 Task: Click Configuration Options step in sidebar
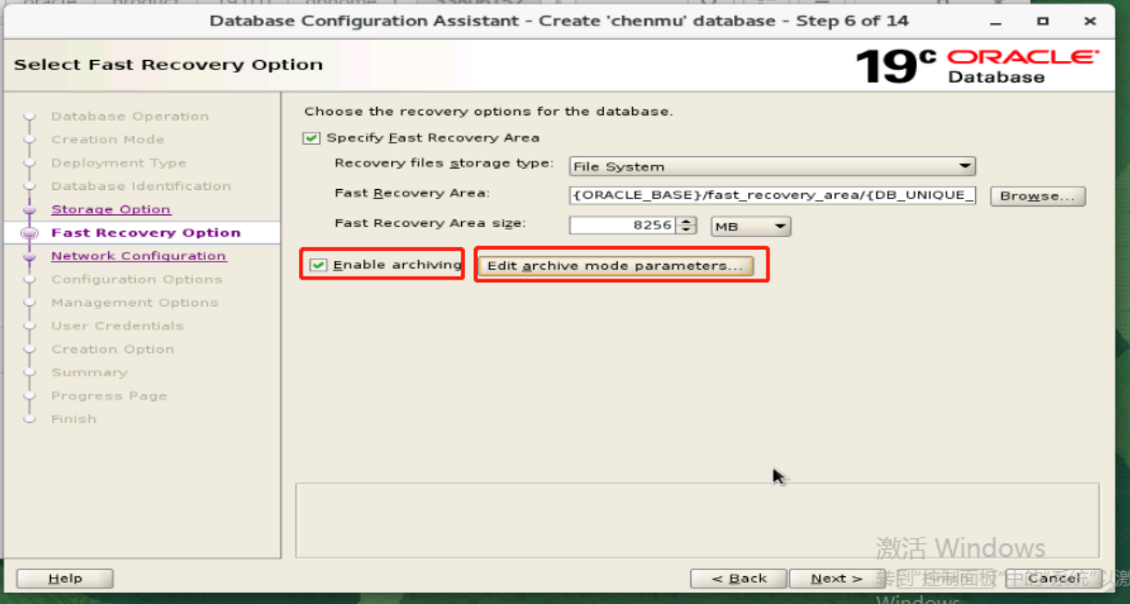pos(137,279)
